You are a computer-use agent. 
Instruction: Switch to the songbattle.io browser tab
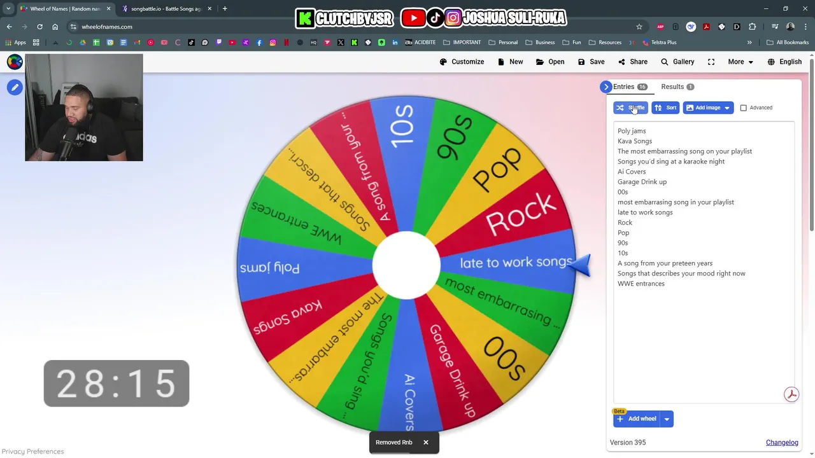[166, 9]
